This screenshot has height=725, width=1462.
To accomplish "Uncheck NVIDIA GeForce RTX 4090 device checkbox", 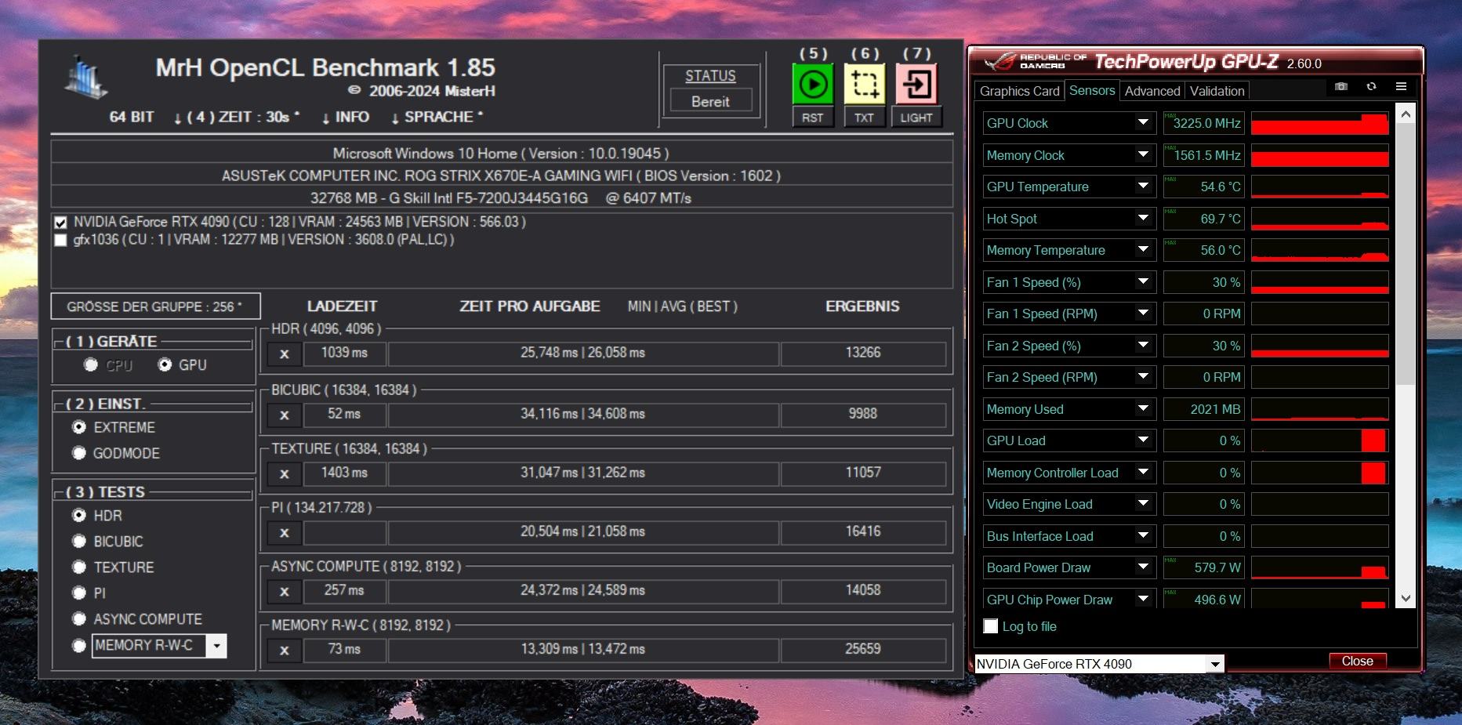I will point(60,223).
